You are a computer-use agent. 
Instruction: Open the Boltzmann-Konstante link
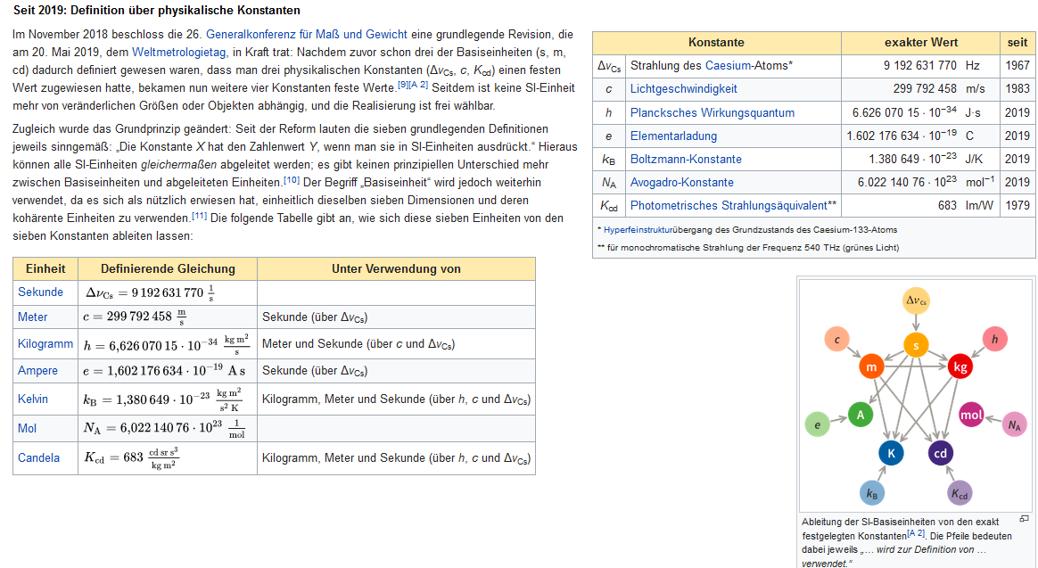pyautogui.click(x=686, y=159)
